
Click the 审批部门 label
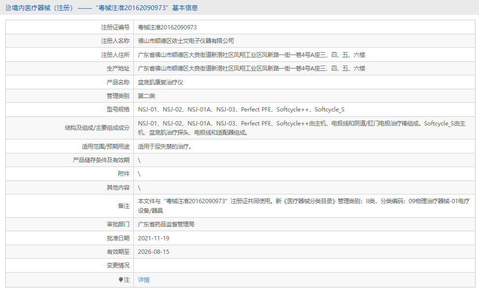pos(118,224)
